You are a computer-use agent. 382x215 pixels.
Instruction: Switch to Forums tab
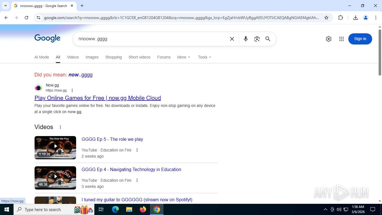tap(164, 57)
